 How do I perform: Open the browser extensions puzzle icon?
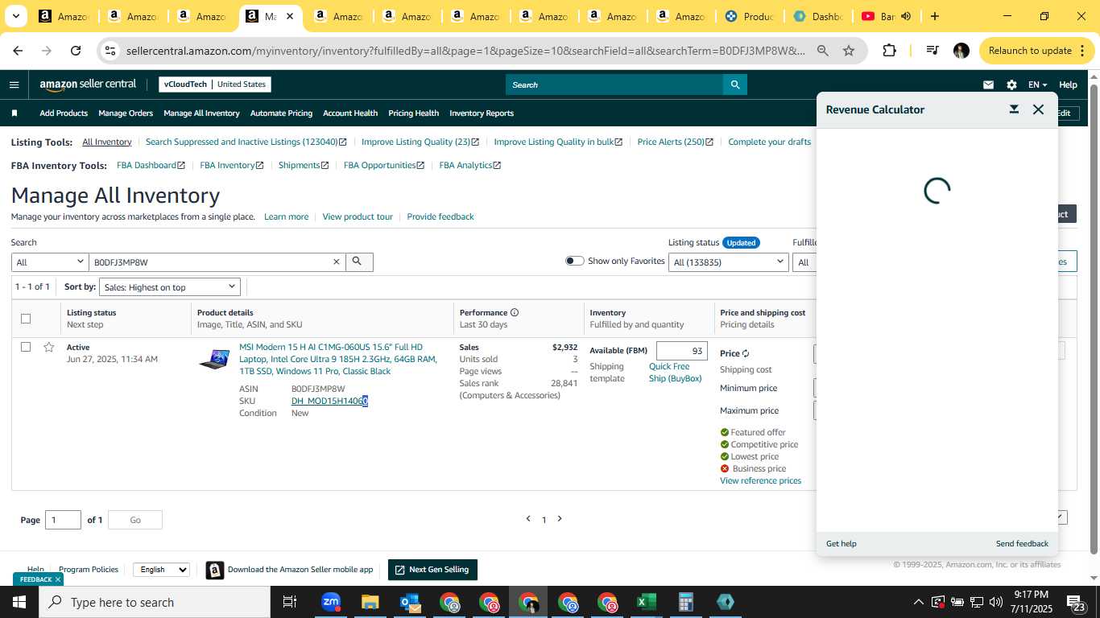tap(889, 51)
